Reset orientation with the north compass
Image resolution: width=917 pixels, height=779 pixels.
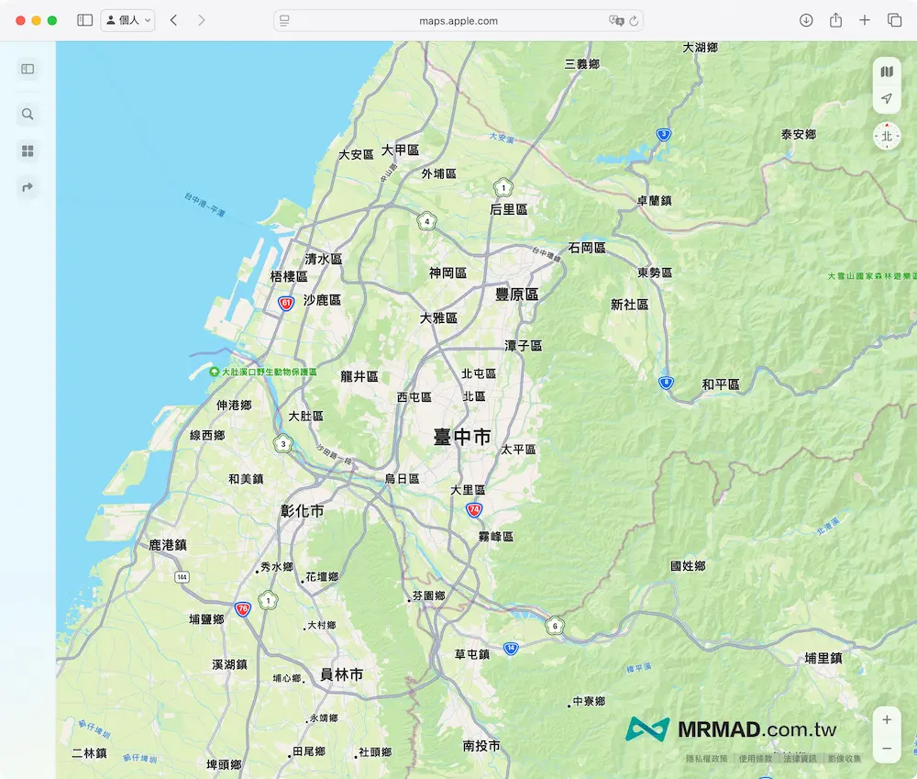(886, 137)
